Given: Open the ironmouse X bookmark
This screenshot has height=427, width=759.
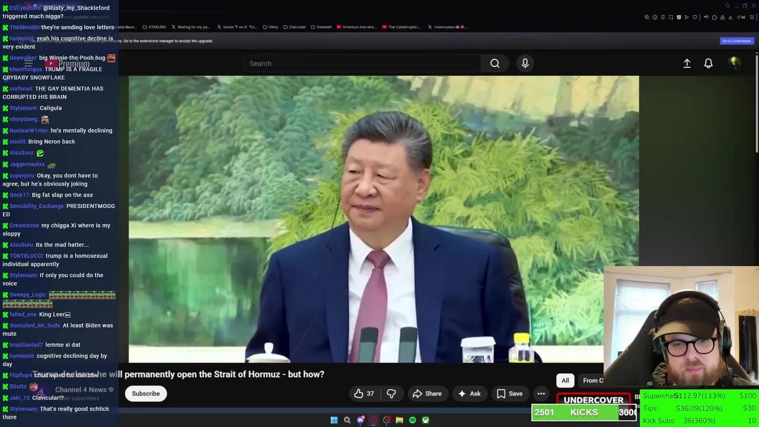Looking at the screenshot, I should coord(448,27).
